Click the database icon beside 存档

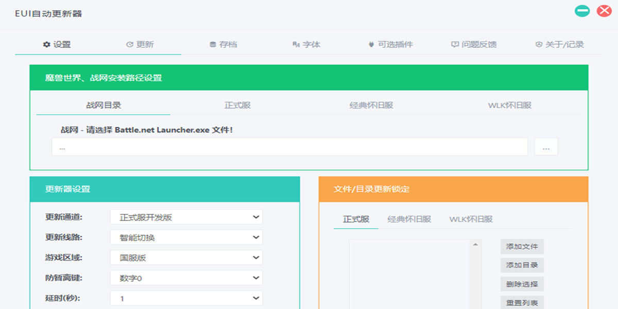tap(213, 45)
